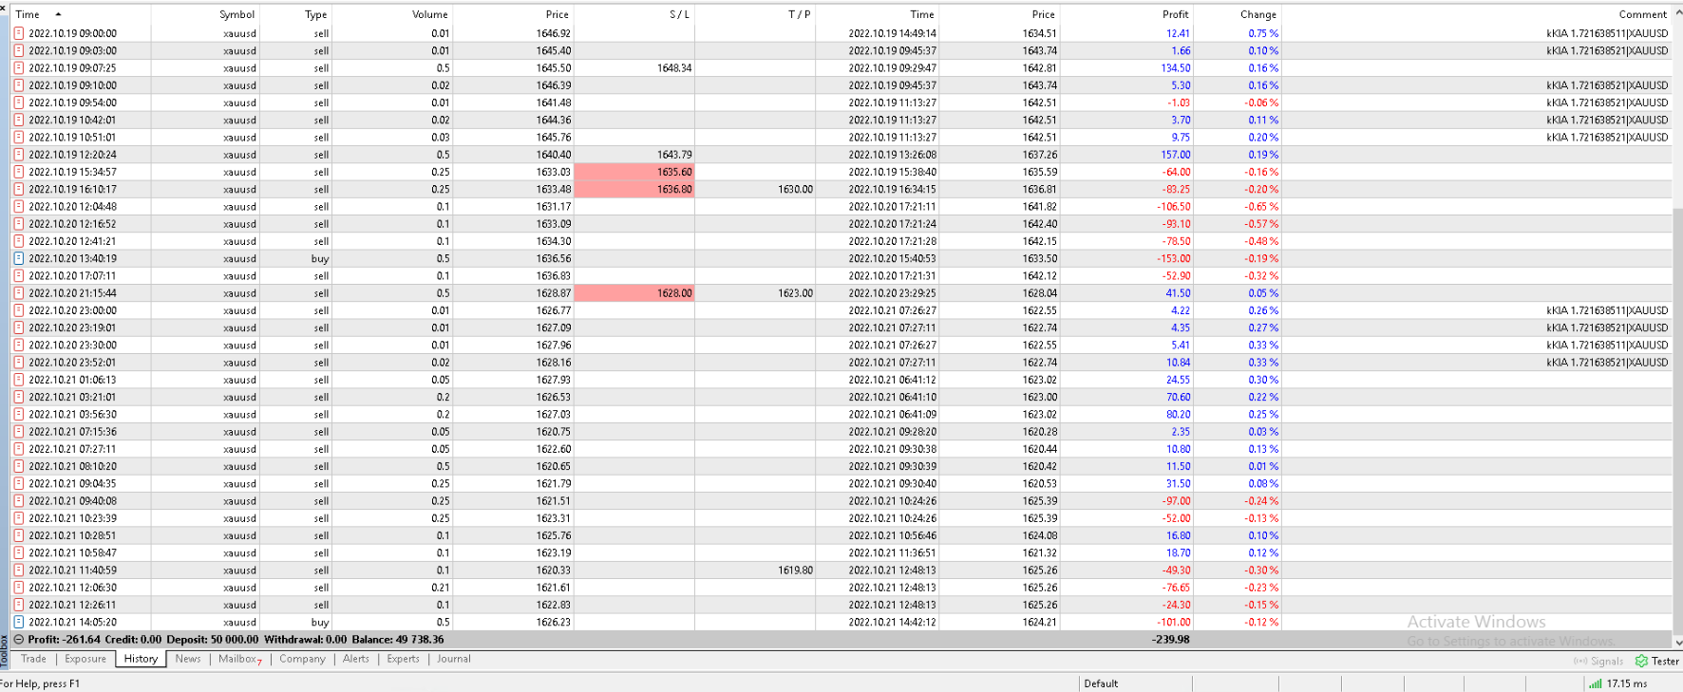
Task: Click the green connection bars showing 17.15 ms
Action: [x=1596, y=683]
